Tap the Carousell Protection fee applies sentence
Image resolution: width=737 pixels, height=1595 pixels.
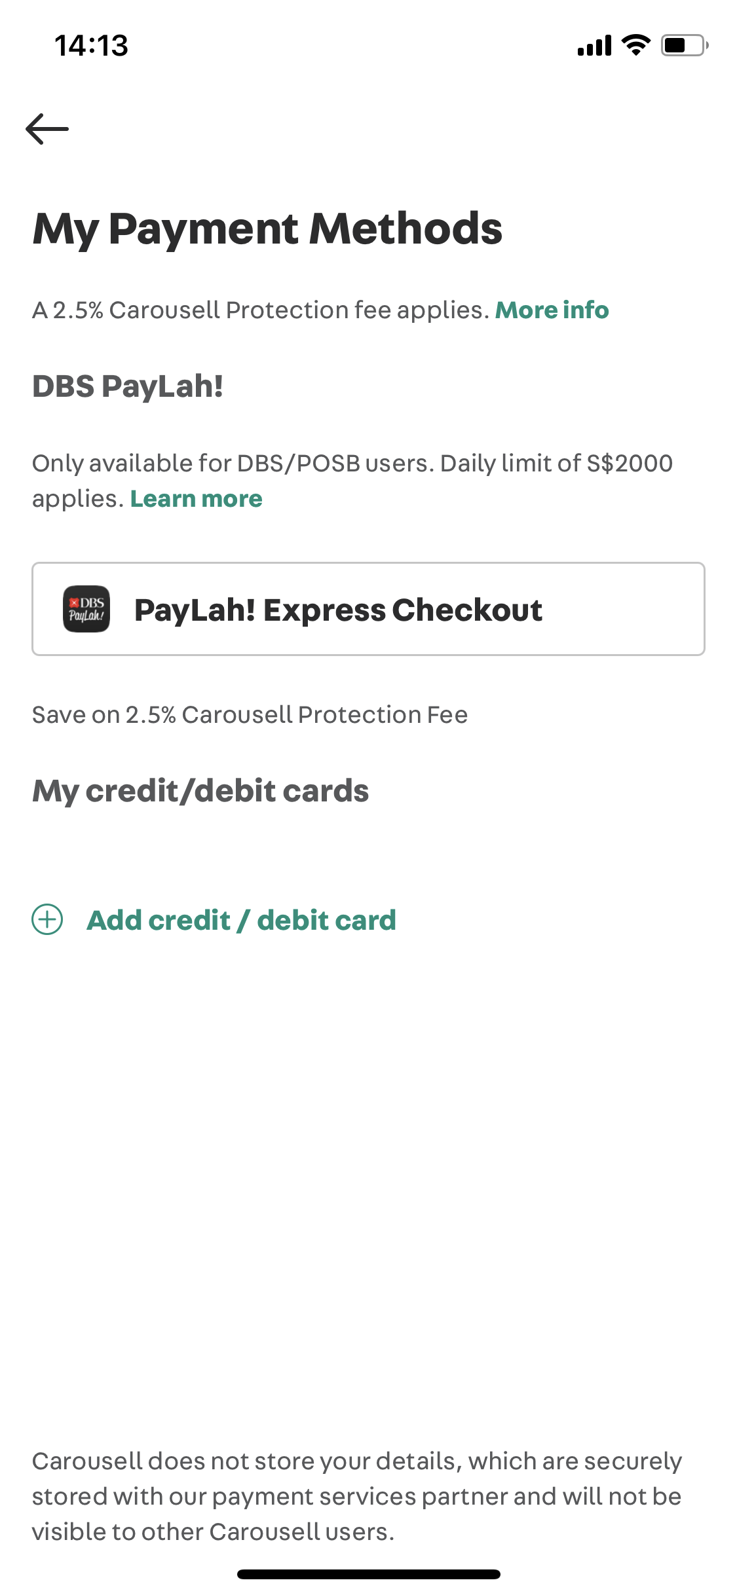261,310
